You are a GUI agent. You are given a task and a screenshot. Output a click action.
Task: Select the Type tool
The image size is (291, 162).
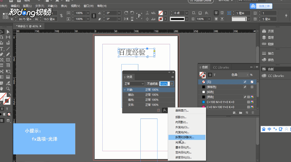coord(2,49)
